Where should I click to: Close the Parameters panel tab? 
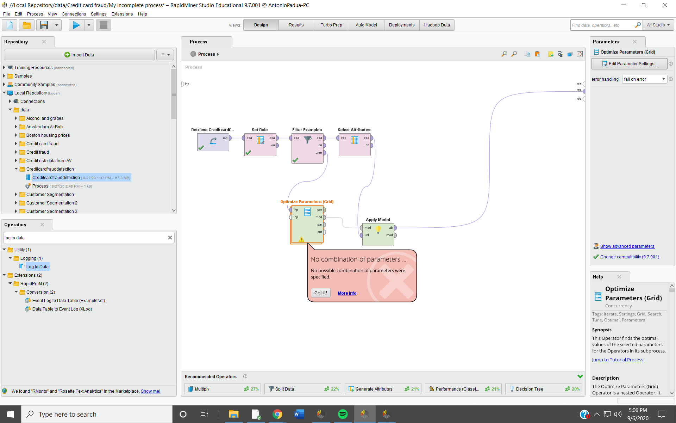tap(635, 42)
